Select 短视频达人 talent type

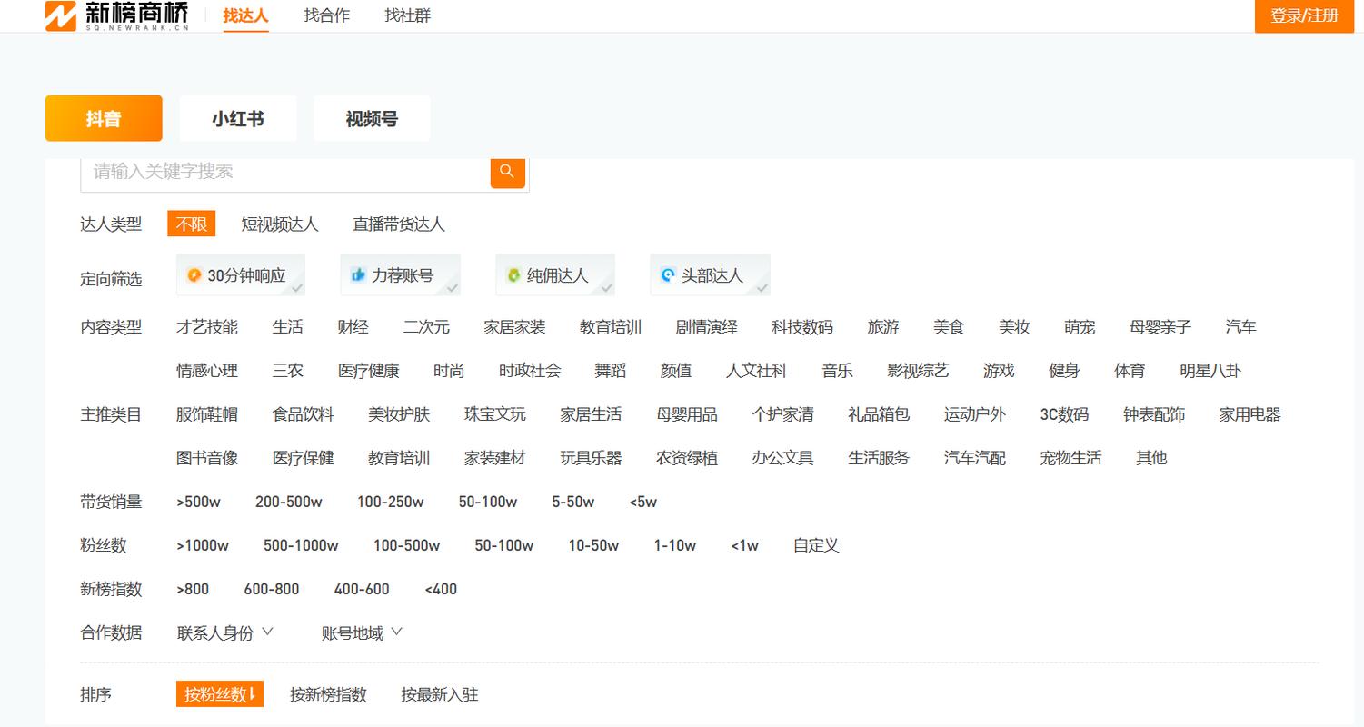pos(280,224)
